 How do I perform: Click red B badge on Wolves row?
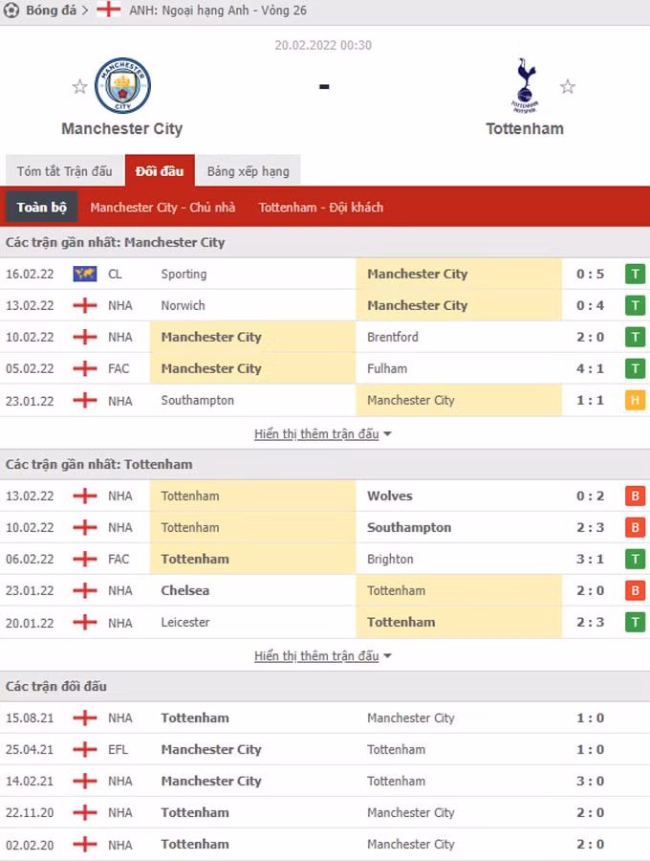(x=636, y=496)
